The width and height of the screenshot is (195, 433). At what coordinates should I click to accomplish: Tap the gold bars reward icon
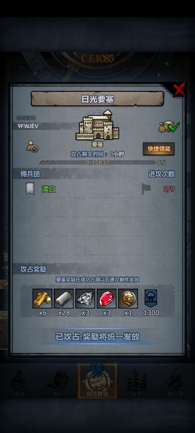tap(43, 298)
